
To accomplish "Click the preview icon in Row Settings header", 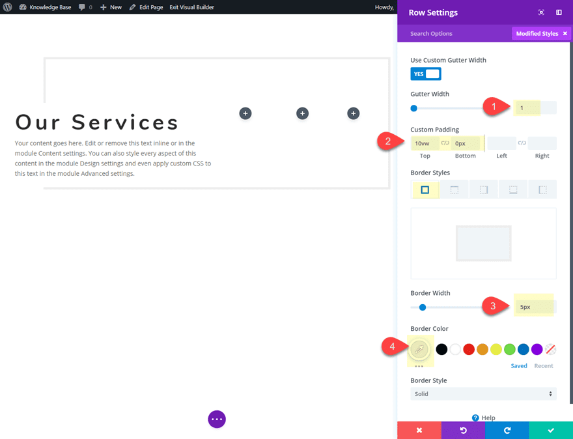I will (540, 12).
